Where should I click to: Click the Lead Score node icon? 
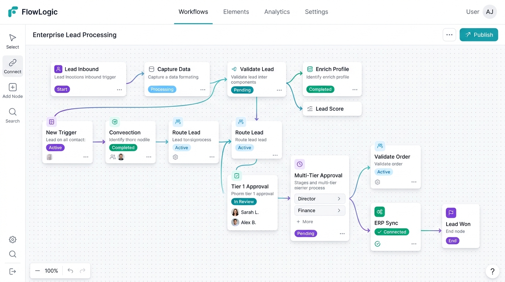[x=310, y=109]
